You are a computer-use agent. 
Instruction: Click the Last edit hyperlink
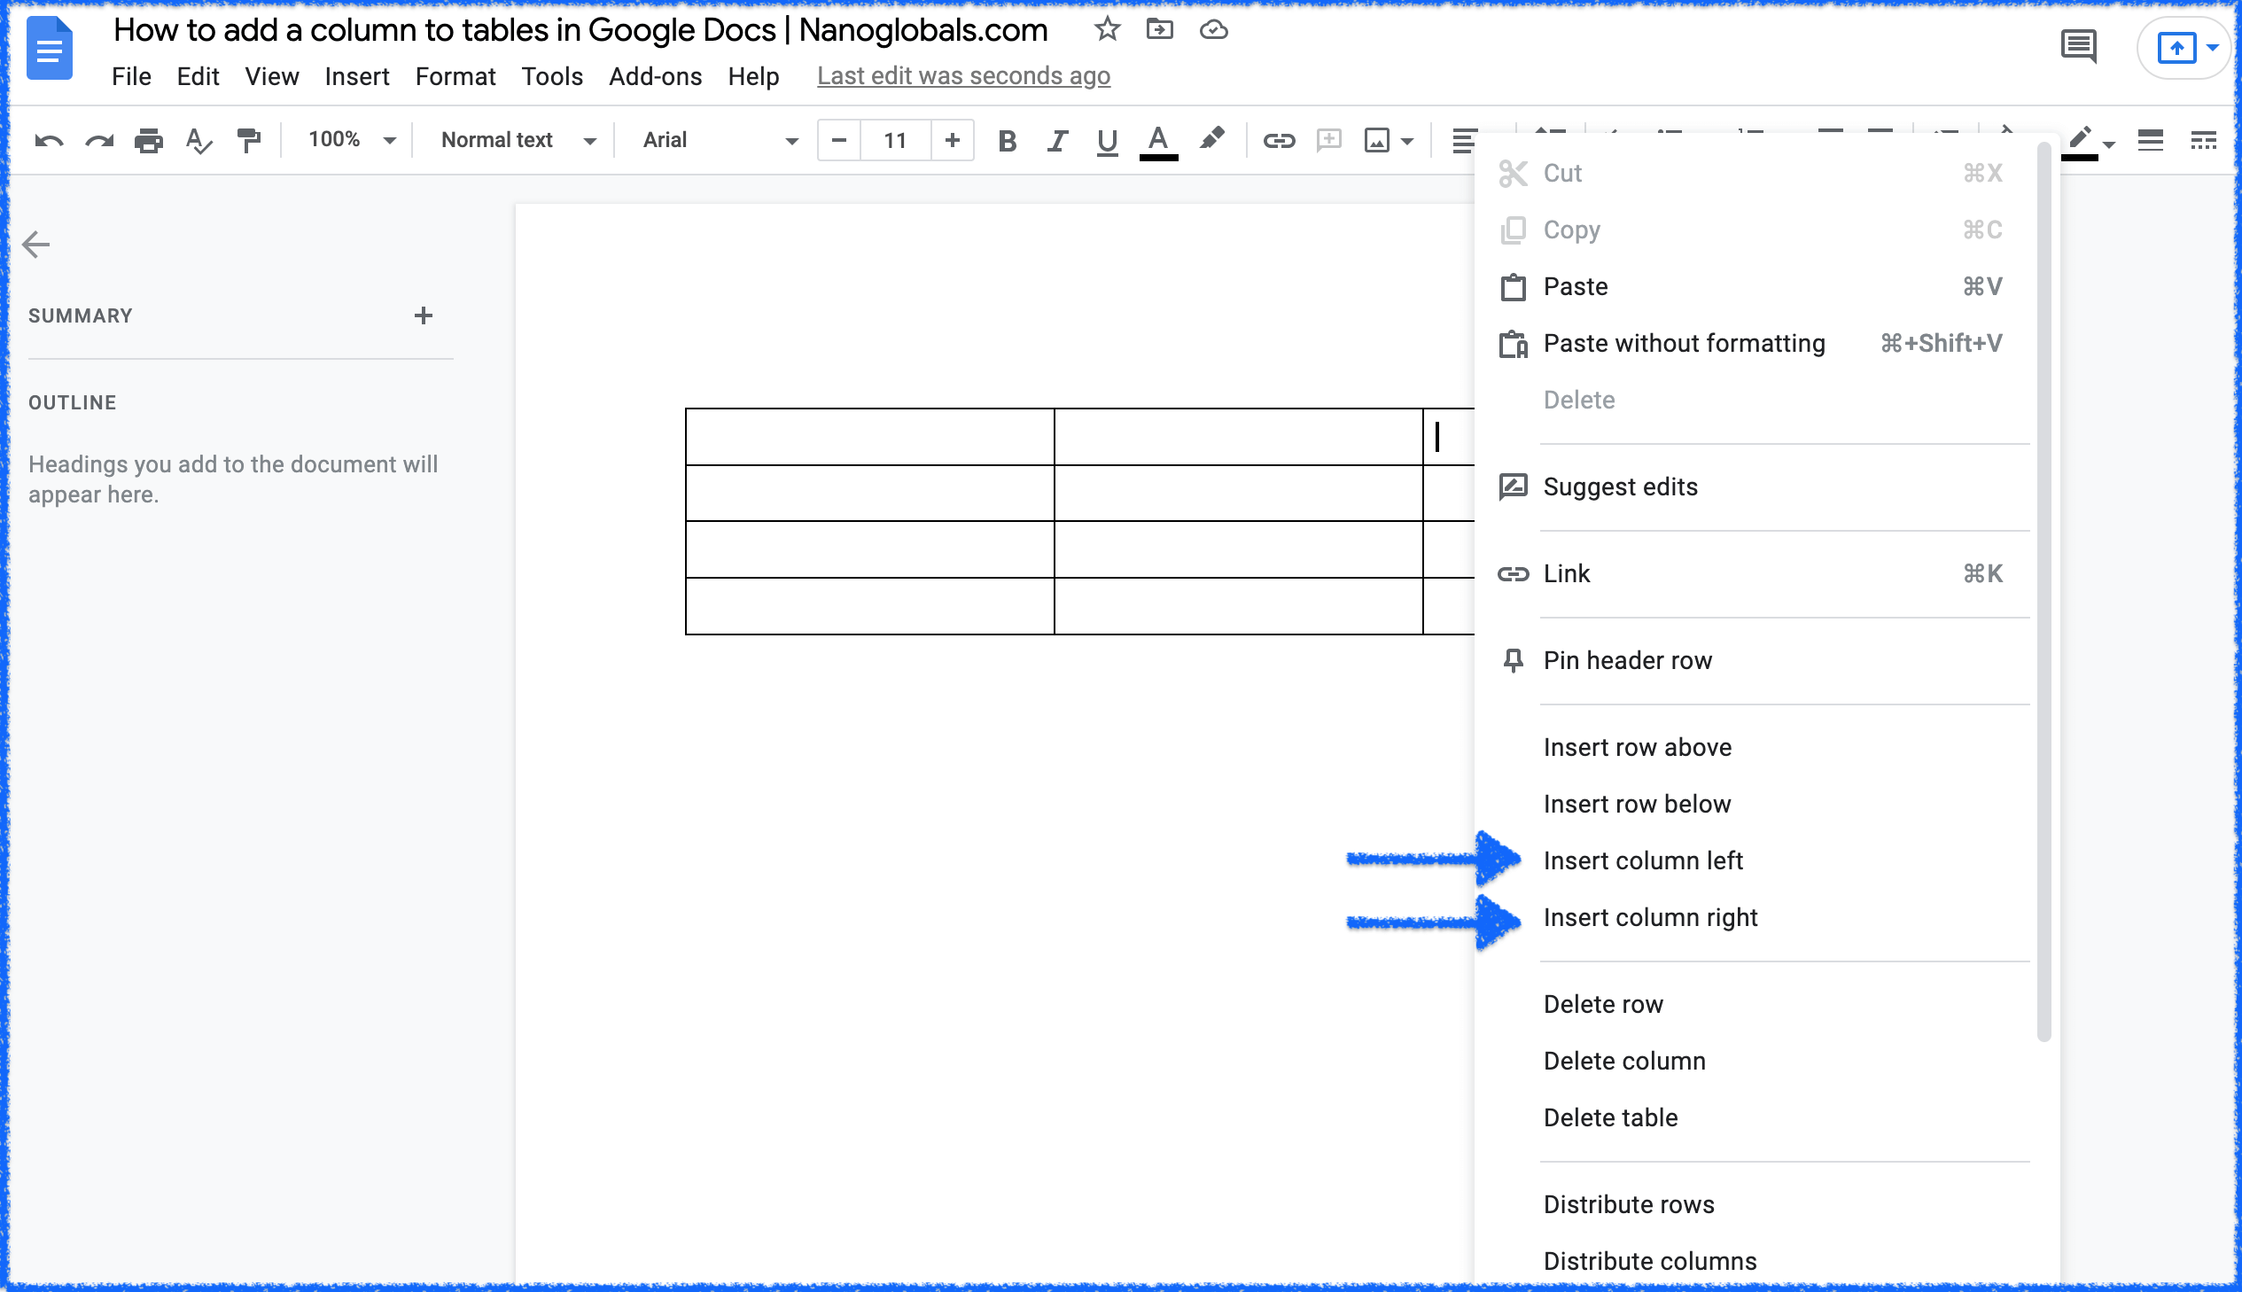pos(962,75)
